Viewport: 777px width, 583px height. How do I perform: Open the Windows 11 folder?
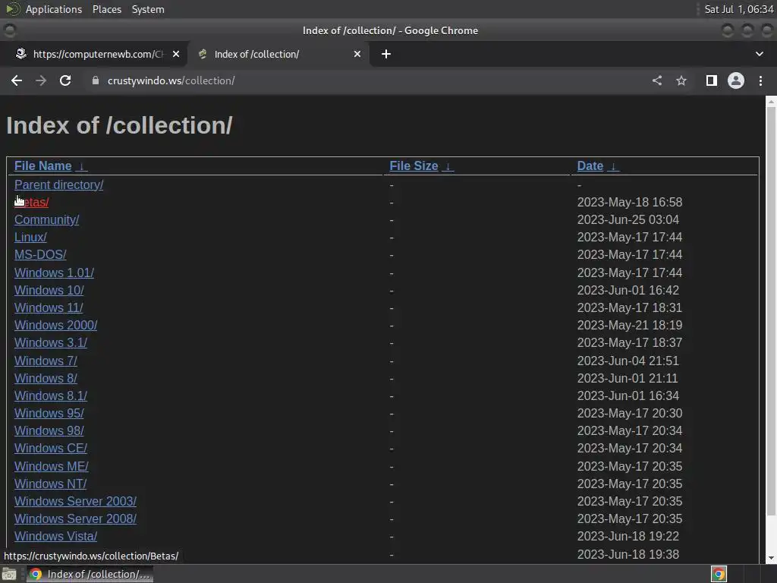tap(49, 308)
